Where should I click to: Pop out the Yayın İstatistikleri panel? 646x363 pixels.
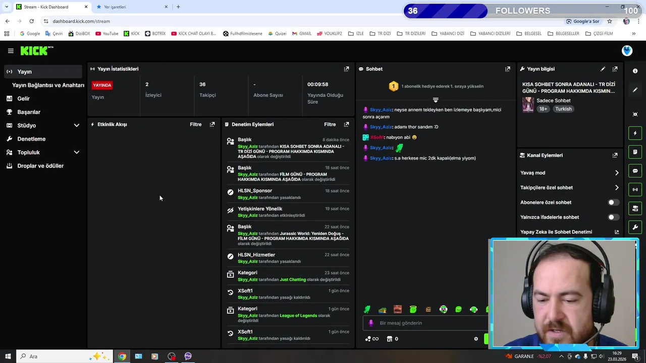pyautogui.click(x=346, y=69)
